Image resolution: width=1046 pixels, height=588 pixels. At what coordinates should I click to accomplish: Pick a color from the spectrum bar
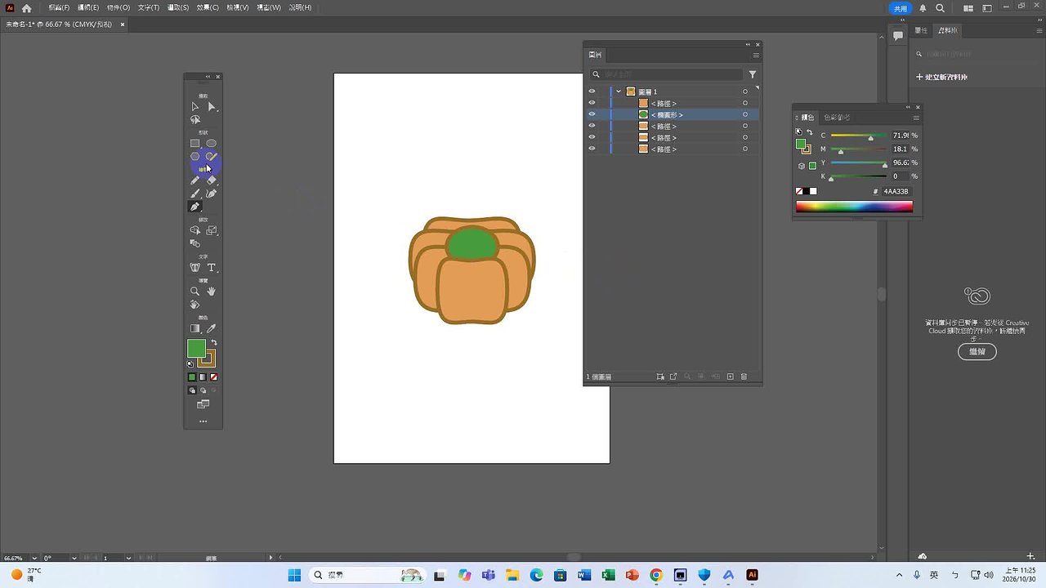click(854, 207)
